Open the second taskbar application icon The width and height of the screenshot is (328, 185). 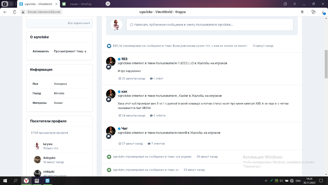click(37, 181)
